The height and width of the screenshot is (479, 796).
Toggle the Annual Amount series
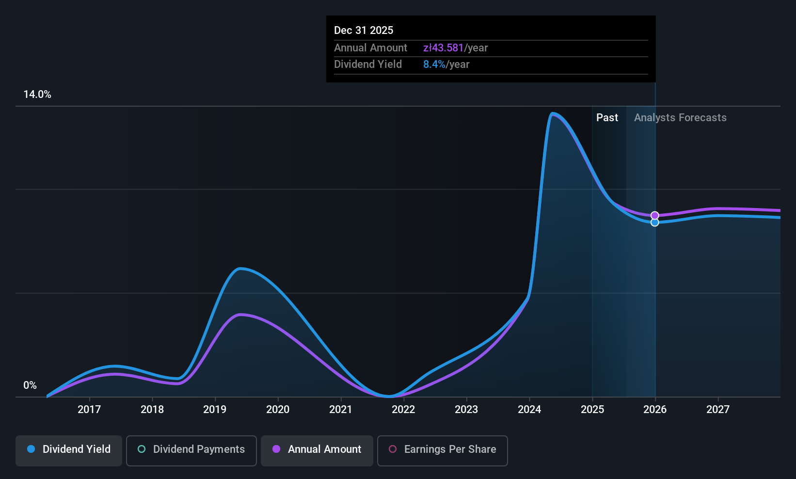[317, 451]
